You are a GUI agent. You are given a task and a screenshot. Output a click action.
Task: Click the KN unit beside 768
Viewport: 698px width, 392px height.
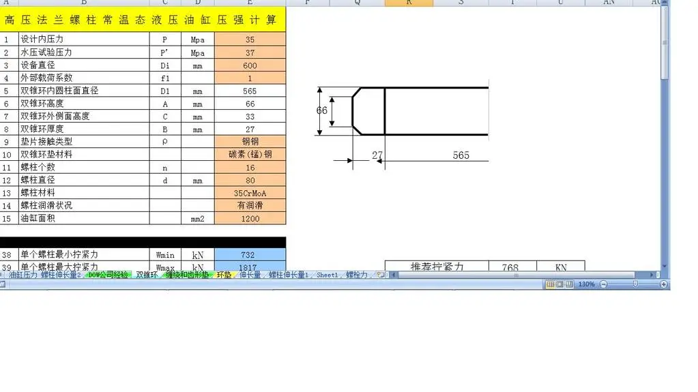coord(561,267)
